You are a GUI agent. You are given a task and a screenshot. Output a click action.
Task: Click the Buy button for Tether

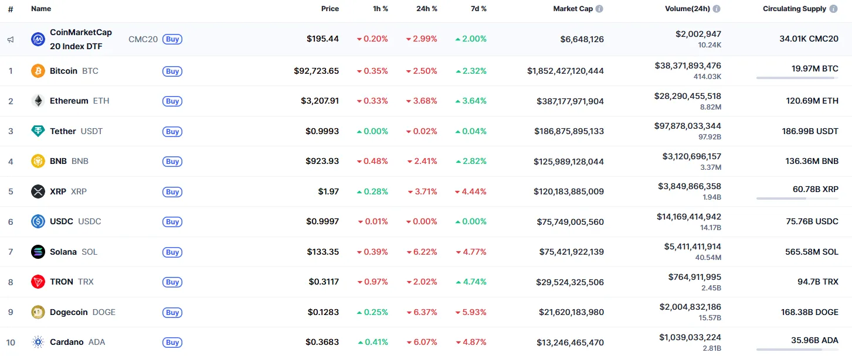(172, 131)
